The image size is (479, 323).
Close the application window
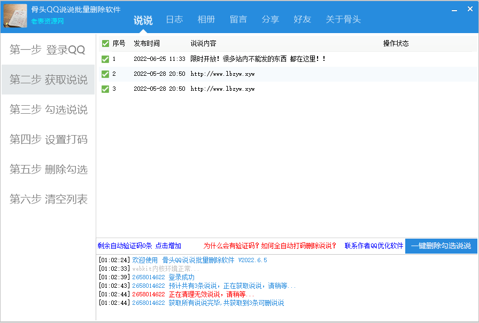pyautogui.click(x=469, y=10)
